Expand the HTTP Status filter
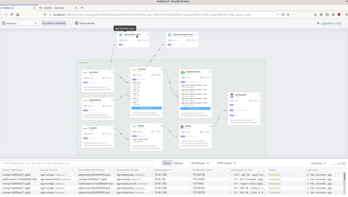 click(x=226, y=163)
